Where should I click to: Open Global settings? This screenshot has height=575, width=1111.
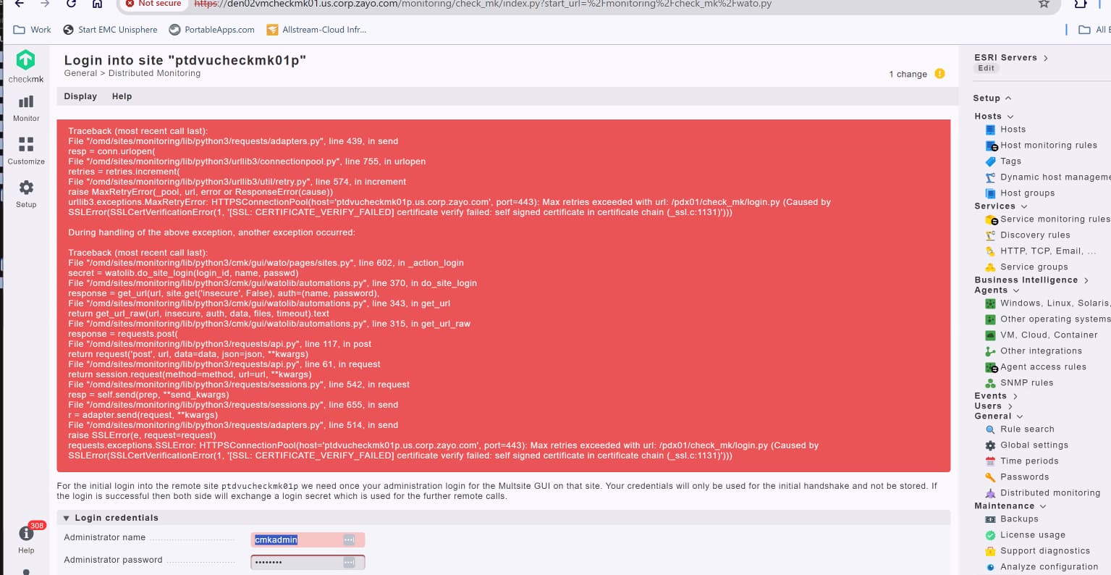1034,445
